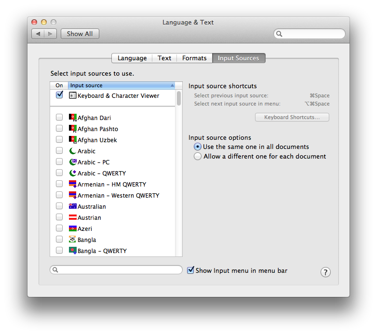Select the Armenian – Western QWERTY text
This screenshot has height=335, width=377.
pos(118,195)
